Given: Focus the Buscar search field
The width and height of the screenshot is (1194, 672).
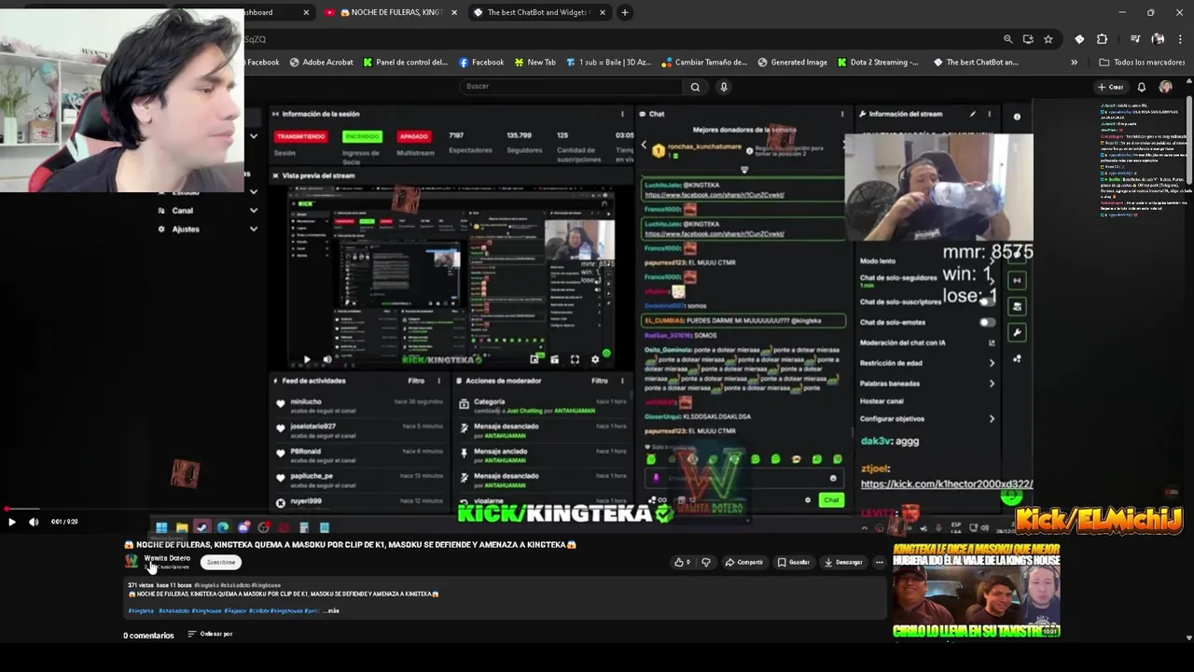Looking at the screenshot, I should click(x=569, y=86).
